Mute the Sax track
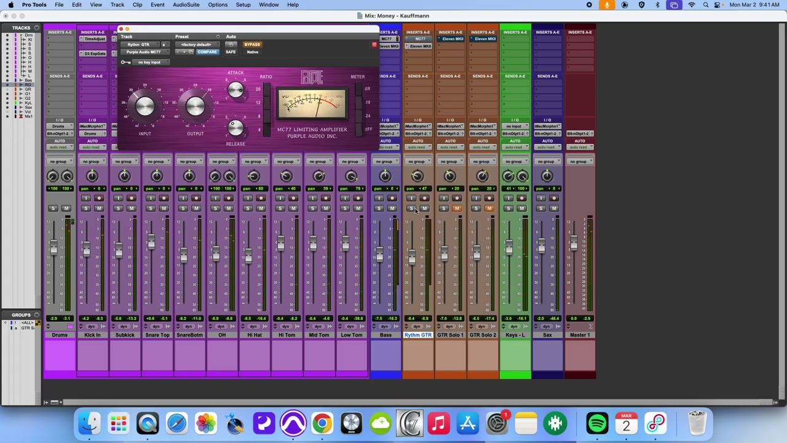787x443 pixels. pos(554,208)
